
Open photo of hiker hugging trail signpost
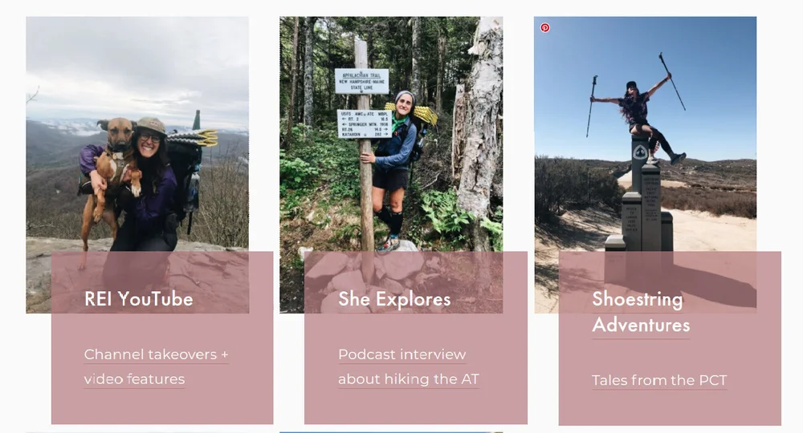point(391,134)
